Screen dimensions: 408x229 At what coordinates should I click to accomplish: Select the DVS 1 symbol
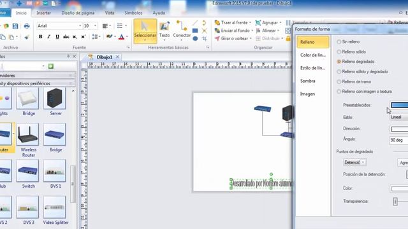point(55,174)
